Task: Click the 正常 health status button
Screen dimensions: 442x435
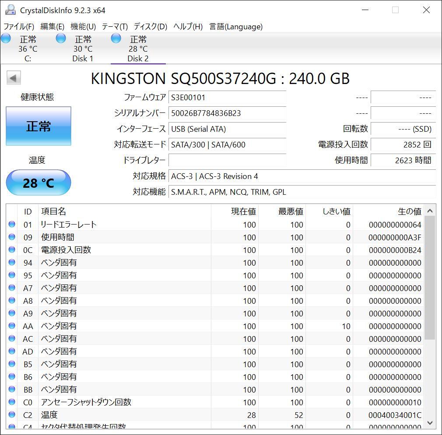Action: coord(39,126)
